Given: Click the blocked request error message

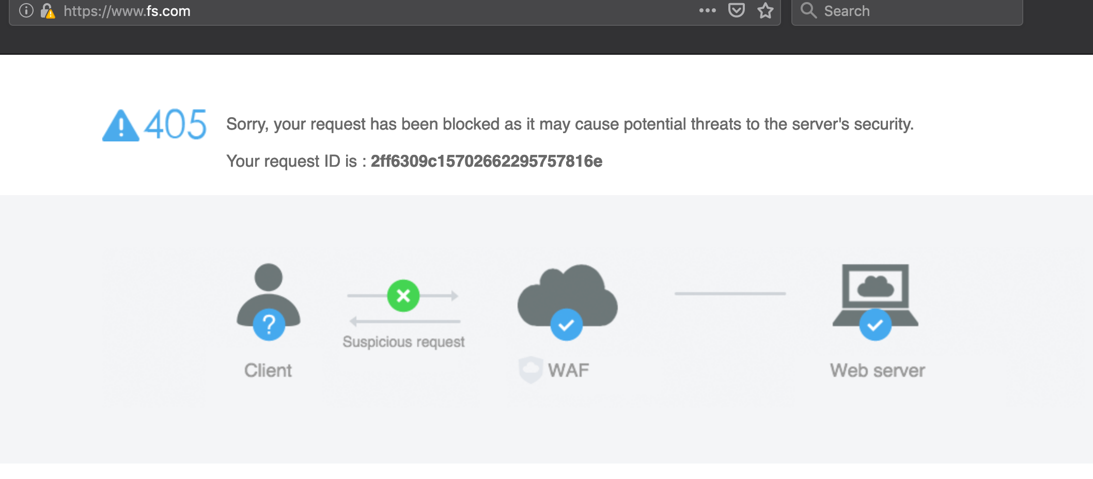Looking at the screenshot, I should pyautogui.click(x=570, y=124).
